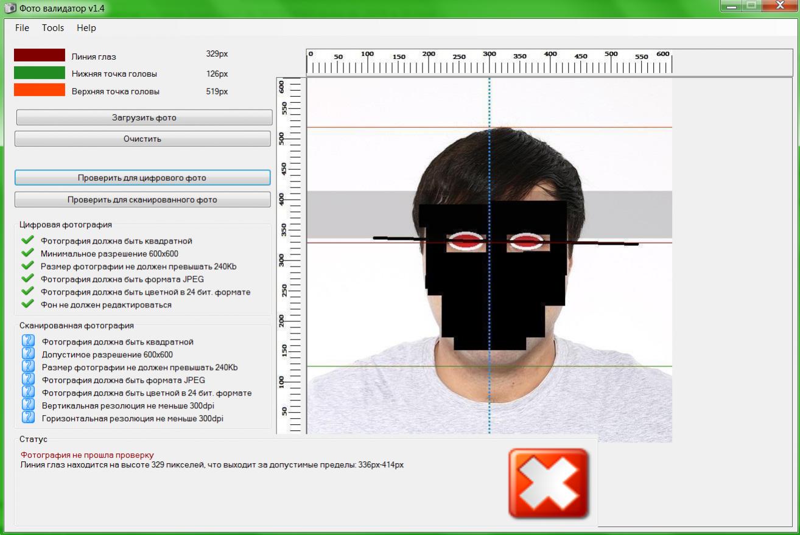
Task: Click the Вертикальная резолюция не меньше 300dpi text
Action: 128,405
